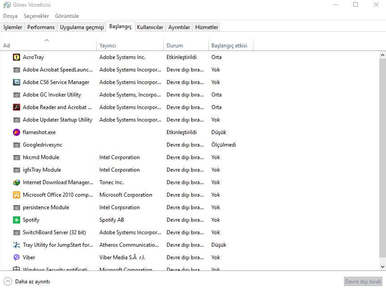Click the Internet Download Manager globe icon
This screenshot has height=291, width=386.
pos(16,183)
